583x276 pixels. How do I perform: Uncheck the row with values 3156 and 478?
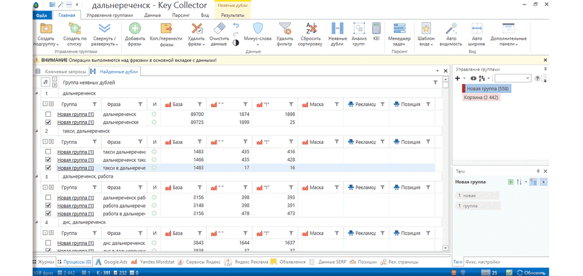(48, 214)
